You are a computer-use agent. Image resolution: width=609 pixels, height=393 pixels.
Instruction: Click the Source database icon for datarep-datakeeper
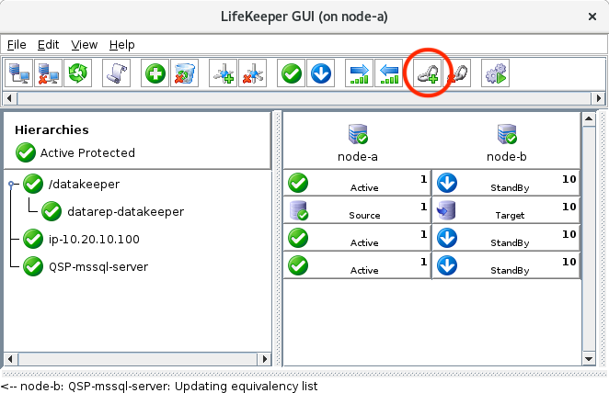click(299, 210)
